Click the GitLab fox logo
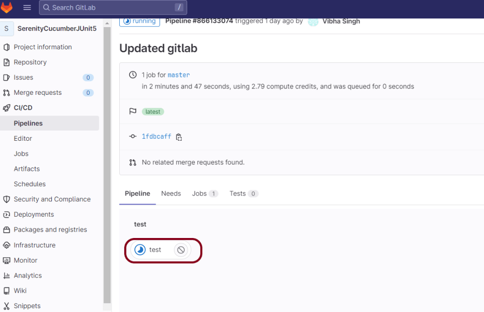This screenshot has width=484, height=312. click(x=7, y=8)
